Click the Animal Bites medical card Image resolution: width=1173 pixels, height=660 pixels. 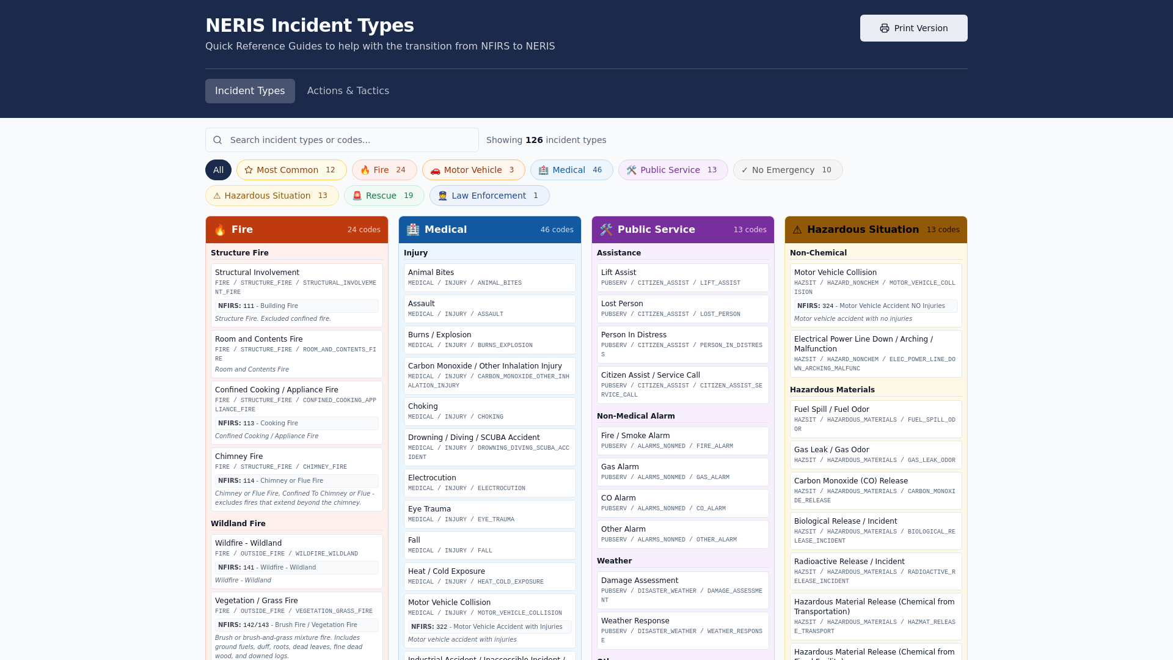[490, 278]
